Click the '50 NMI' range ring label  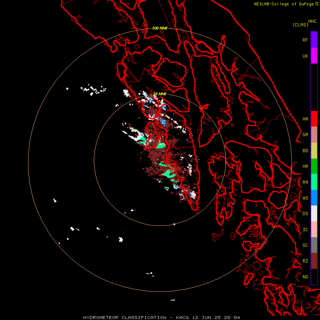click(x=160, y=94)
